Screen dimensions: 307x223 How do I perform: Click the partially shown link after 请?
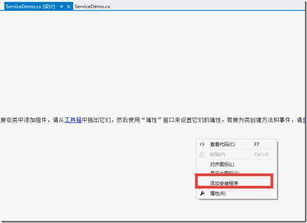pos(304,120)
